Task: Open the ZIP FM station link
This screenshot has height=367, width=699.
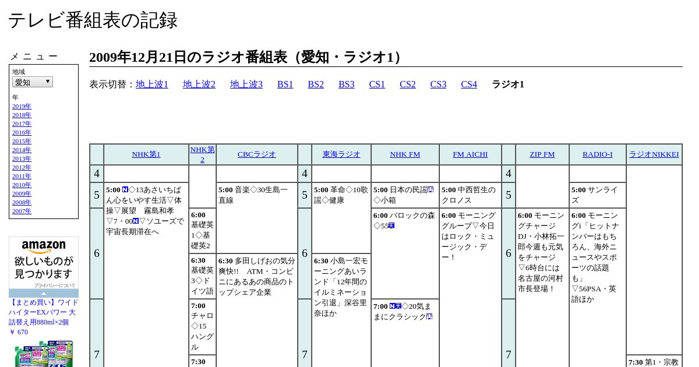Action: coord(542,154)
